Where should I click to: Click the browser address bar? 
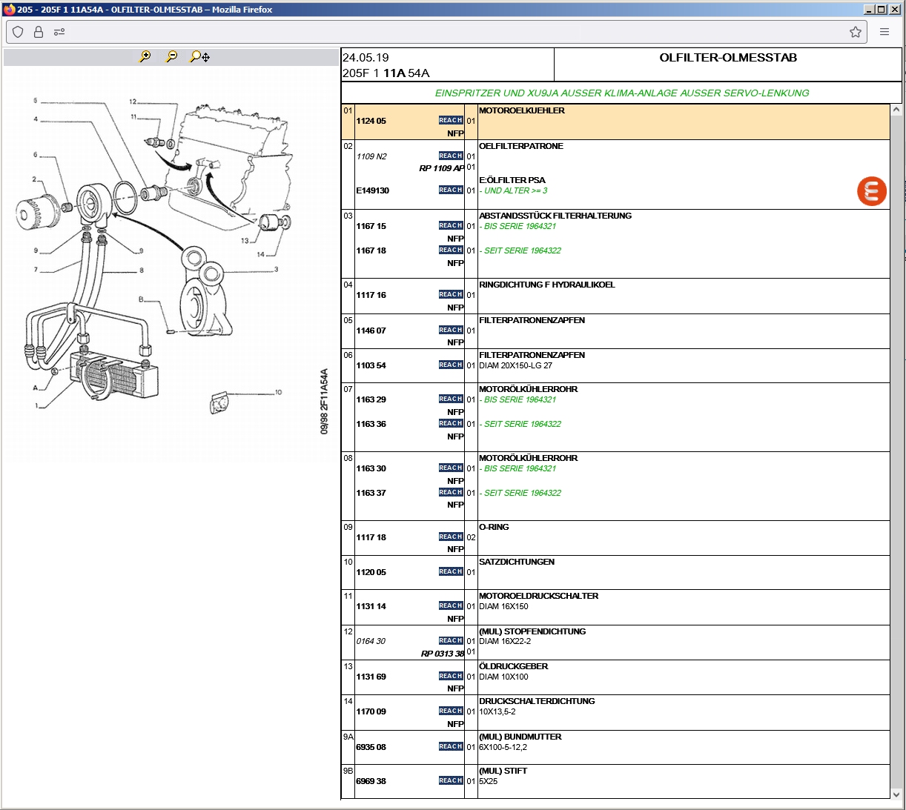[445, 32]
